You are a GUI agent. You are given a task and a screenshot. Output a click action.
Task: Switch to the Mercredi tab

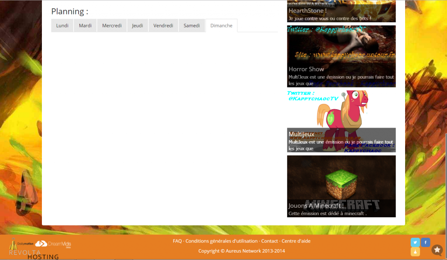[112, 26]
